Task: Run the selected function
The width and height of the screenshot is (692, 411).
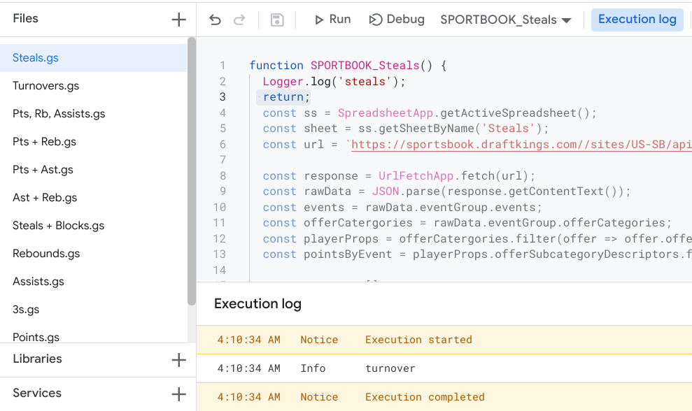Action: tap(332, 20)
